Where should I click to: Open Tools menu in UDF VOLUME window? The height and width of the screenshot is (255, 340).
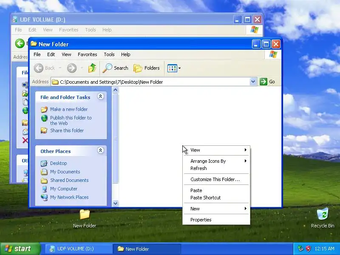point(91,30)
